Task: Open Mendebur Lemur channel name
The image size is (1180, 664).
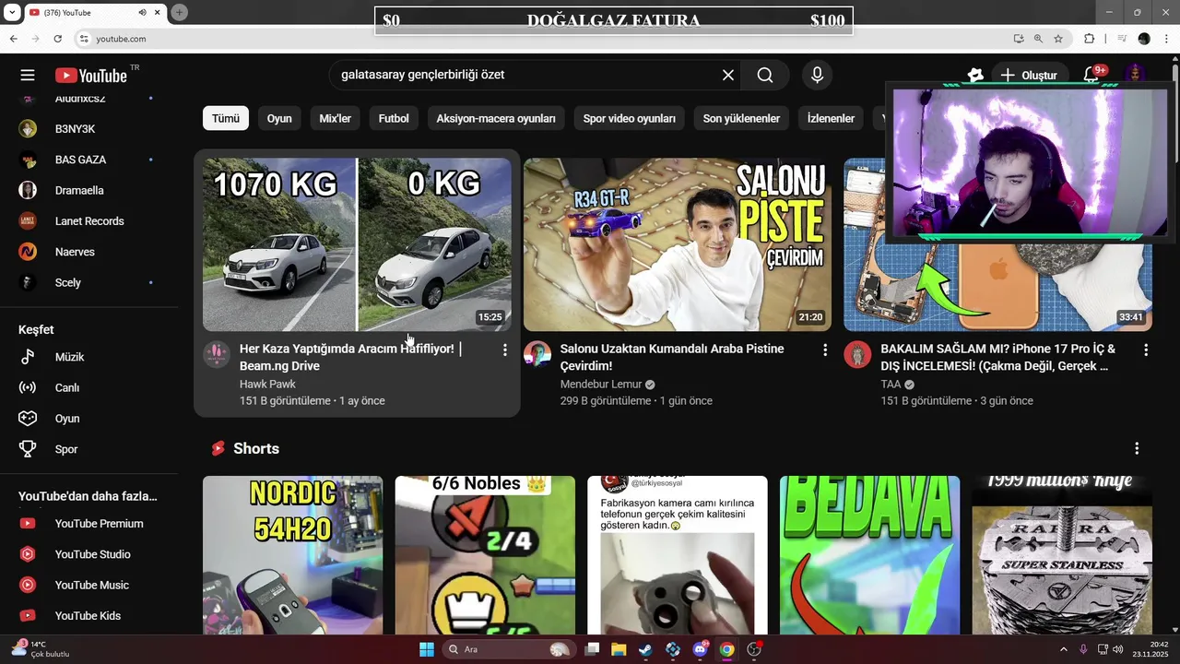Action: click(601, 384)
